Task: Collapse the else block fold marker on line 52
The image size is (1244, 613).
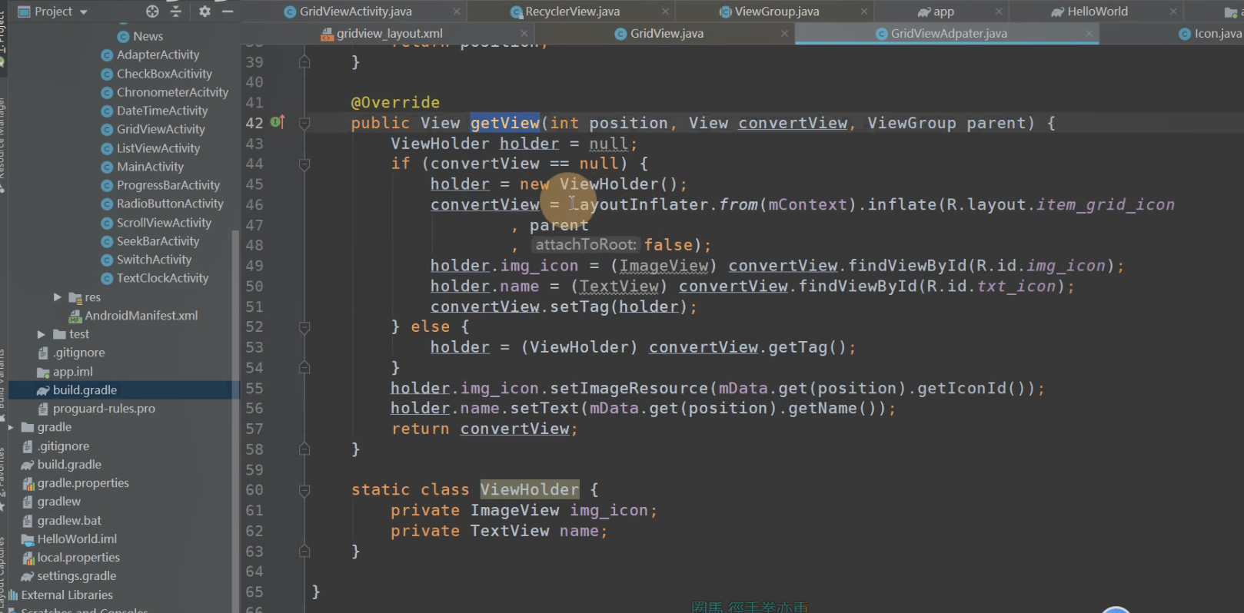Action: (x=304, y=327)
